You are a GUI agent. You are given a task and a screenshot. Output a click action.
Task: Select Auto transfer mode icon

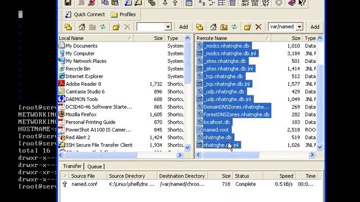pos(265,3)
